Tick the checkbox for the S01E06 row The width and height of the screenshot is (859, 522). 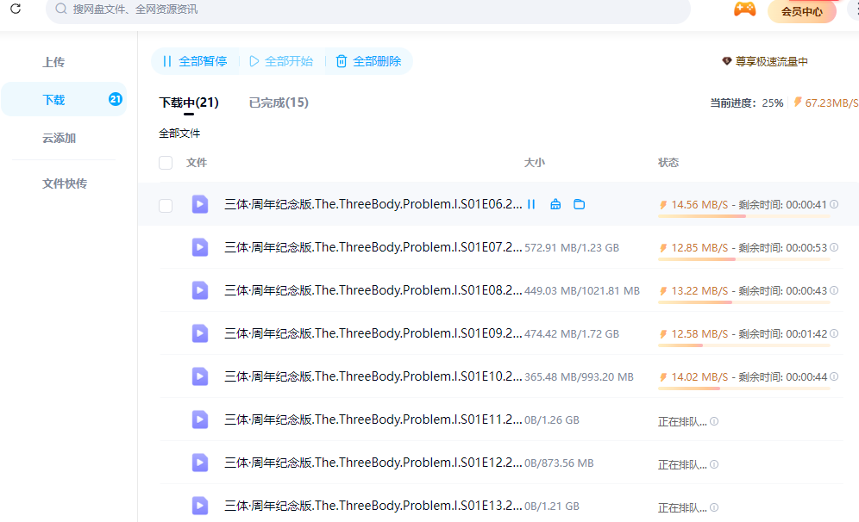(x=166, y=205)
